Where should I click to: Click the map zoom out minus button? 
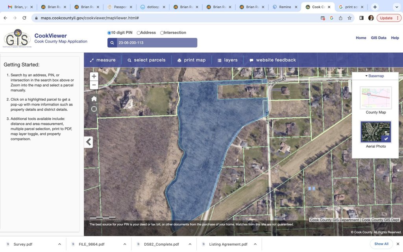(x=94, y=85)
